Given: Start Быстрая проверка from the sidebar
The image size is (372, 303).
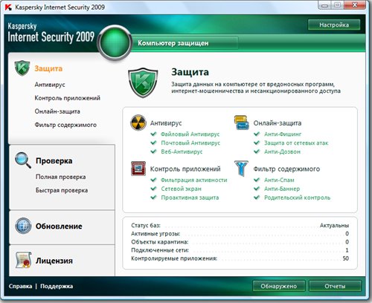Looking at the screenshot, I should 62,190.
